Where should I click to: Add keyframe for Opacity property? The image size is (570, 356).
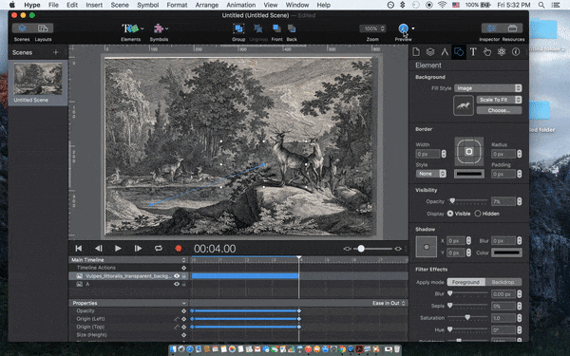183,311
